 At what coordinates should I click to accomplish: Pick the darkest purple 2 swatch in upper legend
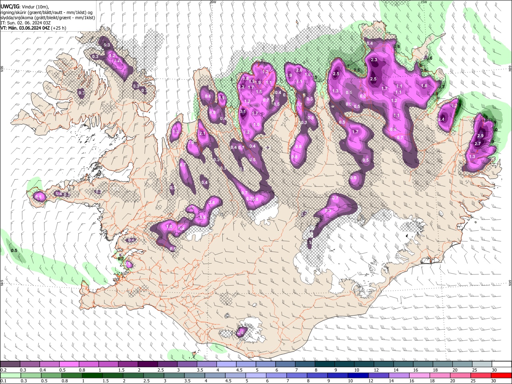(148, 364)
